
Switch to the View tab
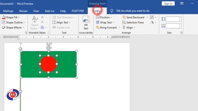[36, 11]
